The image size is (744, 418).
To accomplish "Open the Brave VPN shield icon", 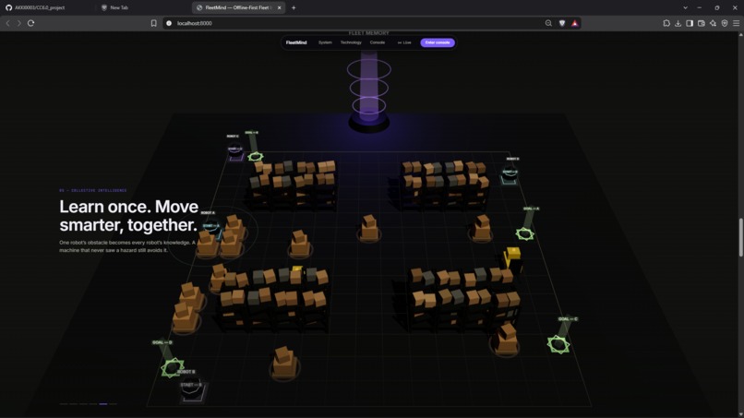I will point(725,23).
